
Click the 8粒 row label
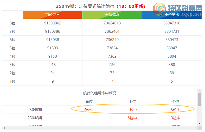[12, 23]
